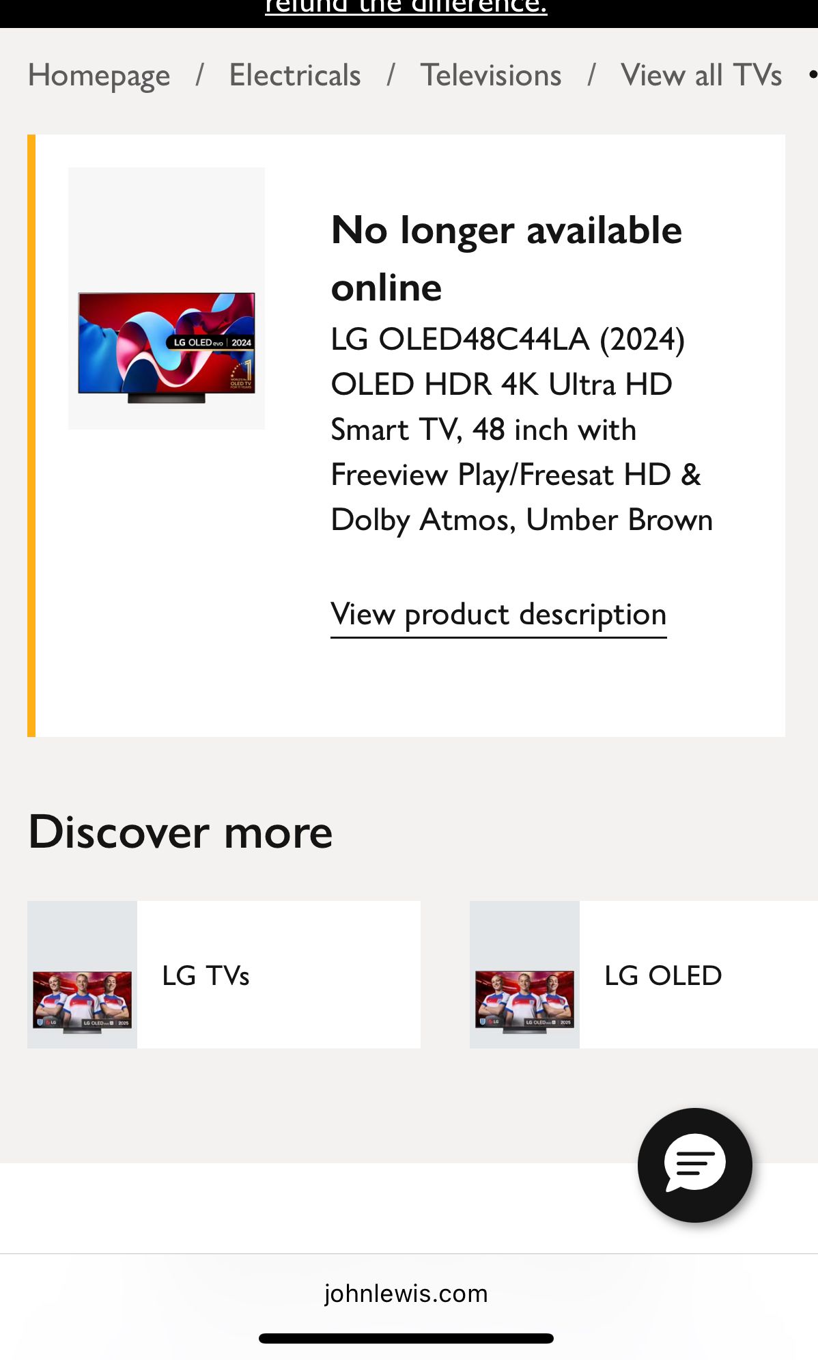Image resolution: width=818 pixels, height=1360 pixels.
Task: Click the orange warning stripe on notice card
Action: tap(31, 436)
